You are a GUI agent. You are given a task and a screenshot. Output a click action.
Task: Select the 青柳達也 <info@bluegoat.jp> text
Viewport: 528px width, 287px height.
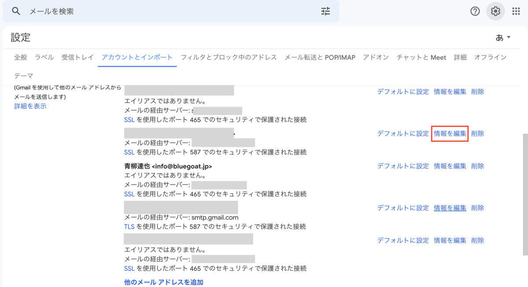coord(168,167)
